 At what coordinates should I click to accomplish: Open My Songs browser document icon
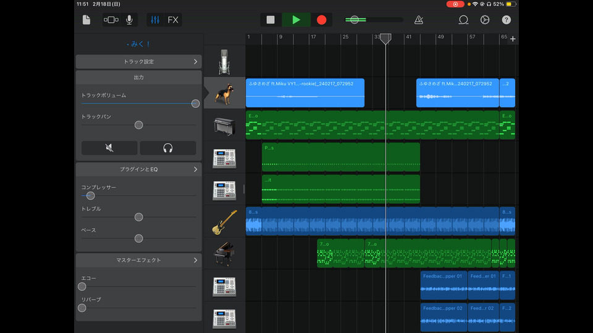[86, 20]
